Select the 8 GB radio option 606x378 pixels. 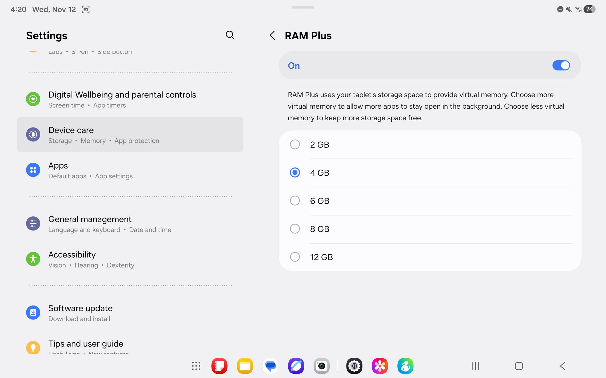(x=295, y=229)
